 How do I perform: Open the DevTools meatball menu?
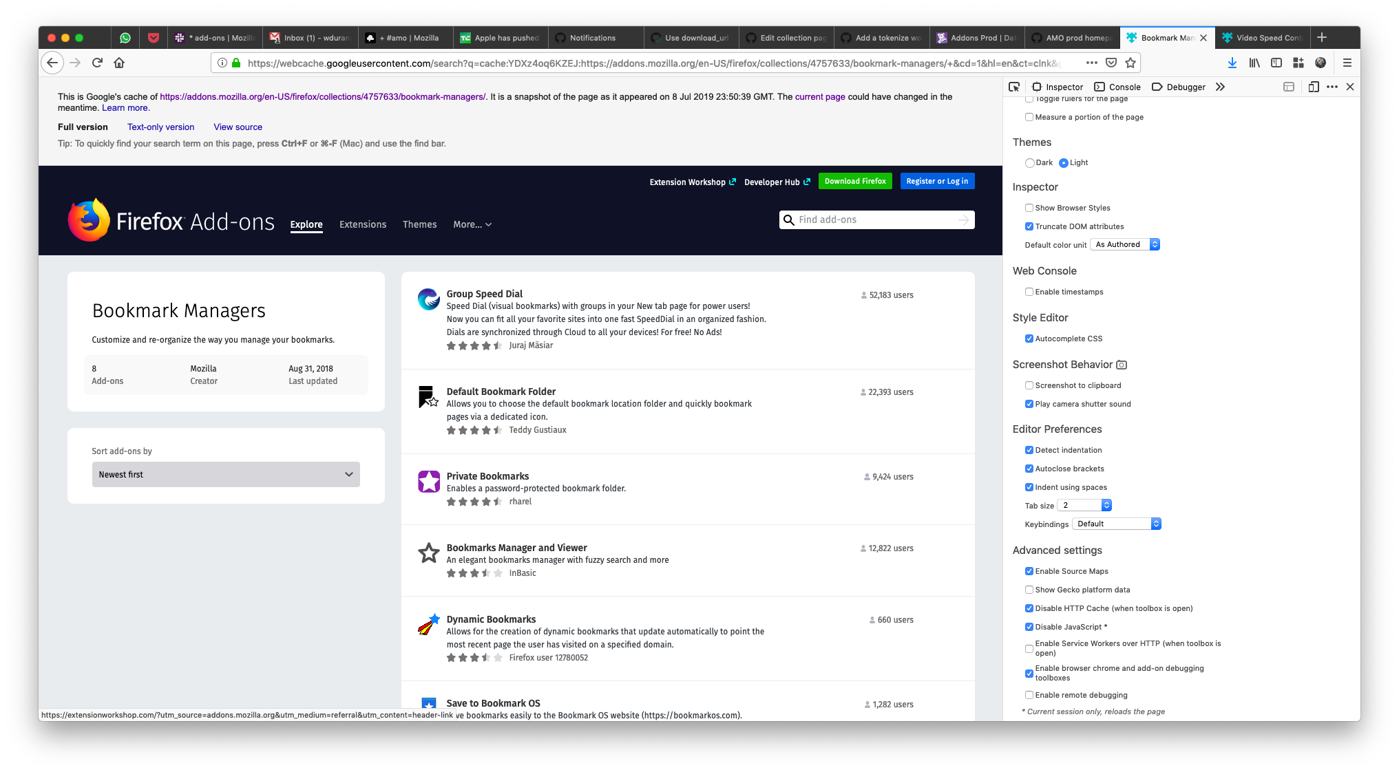coord(1332,87)
